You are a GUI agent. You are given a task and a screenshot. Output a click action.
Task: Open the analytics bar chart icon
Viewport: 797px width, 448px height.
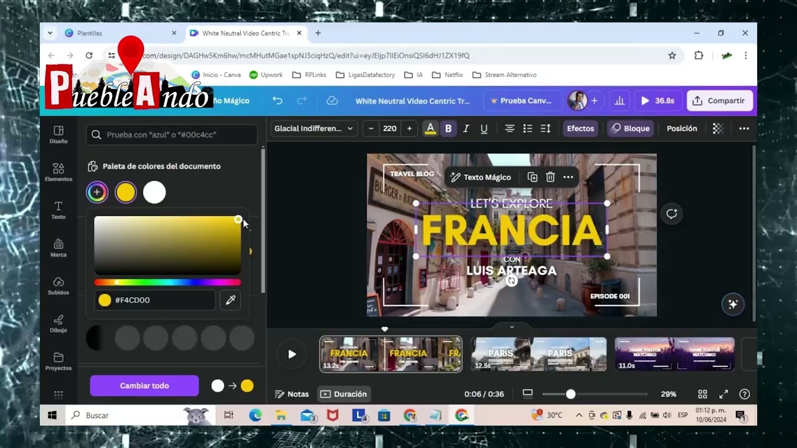(x=620, y=101)
